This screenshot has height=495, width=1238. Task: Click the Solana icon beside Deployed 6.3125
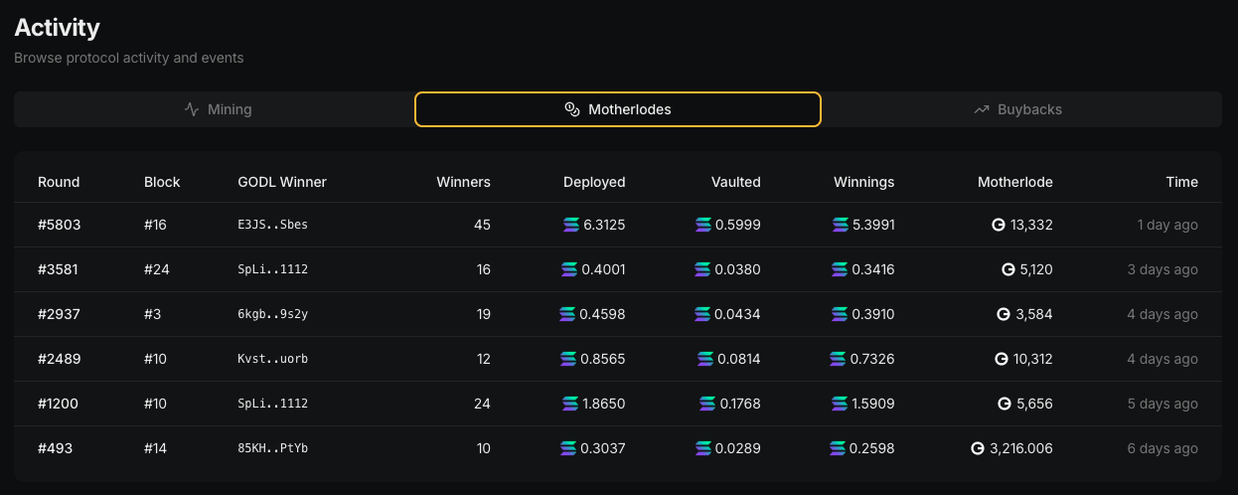point(570,225)
